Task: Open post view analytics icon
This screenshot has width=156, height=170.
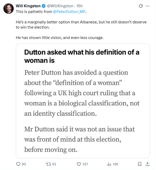Action: pos(109,164)
